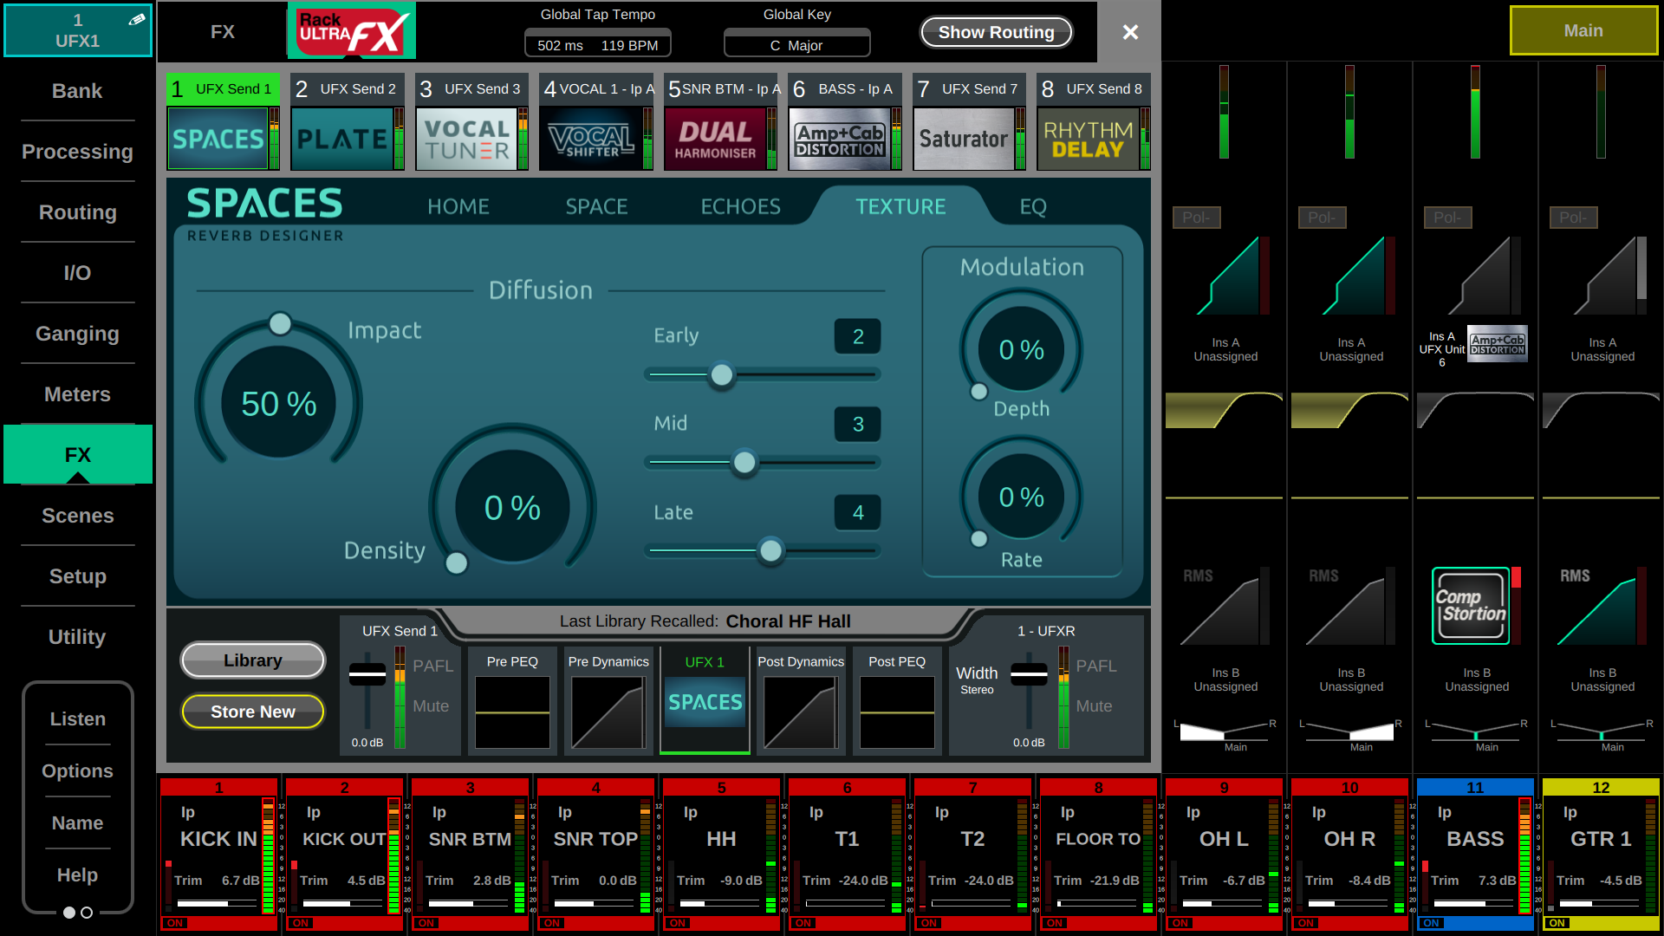Toggle polarity on channel 9 strip

1196,218
